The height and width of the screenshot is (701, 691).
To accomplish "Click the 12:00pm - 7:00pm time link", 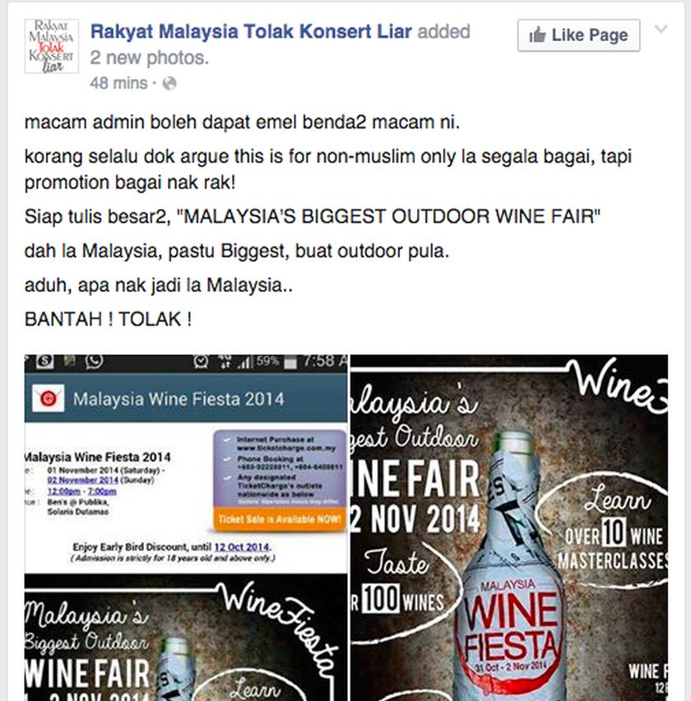I will [x=81, y=491].
